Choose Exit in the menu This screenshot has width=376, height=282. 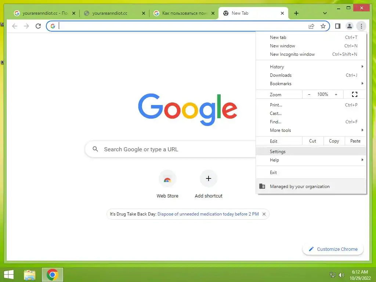[x=311, y=173]
